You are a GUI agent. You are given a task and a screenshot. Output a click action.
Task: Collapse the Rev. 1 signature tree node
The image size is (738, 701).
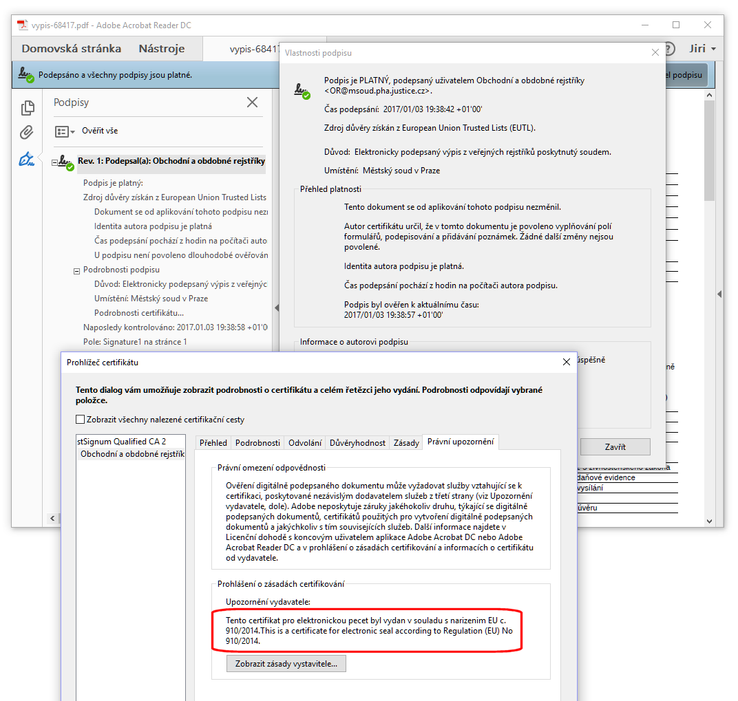tap(54, 162)
